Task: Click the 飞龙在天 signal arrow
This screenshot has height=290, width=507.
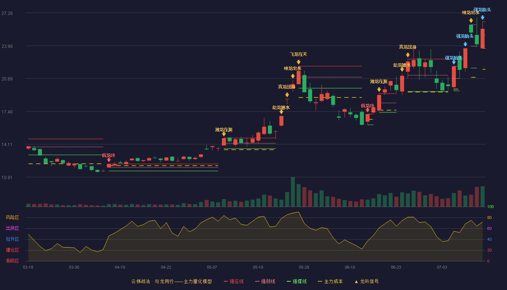Action: [298, 62]
